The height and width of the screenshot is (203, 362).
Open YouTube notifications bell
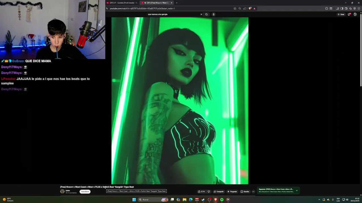tap(349, 14)
